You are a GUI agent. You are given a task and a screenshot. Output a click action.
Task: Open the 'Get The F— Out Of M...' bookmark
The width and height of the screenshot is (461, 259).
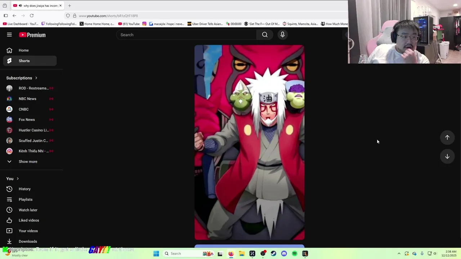[262, 24]
